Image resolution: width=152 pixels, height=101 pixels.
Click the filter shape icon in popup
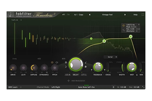click(x=123, y=30)
